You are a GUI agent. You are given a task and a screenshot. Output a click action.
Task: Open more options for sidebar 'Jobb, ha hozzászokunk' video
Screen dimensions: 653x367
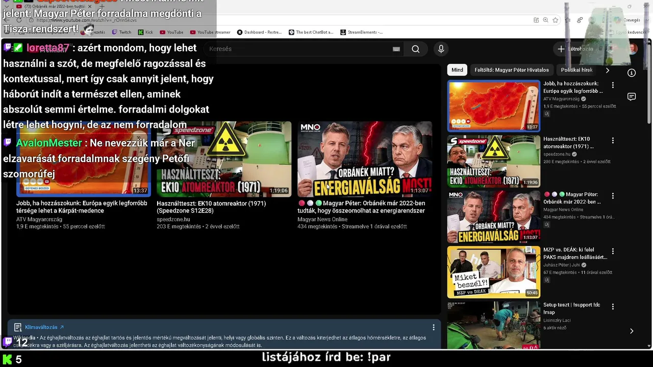(613, 85)
